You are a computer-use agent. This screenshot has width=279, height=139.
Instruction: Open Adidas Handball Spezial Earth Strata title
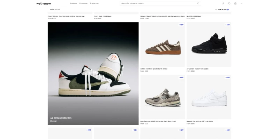pos(154,69)
